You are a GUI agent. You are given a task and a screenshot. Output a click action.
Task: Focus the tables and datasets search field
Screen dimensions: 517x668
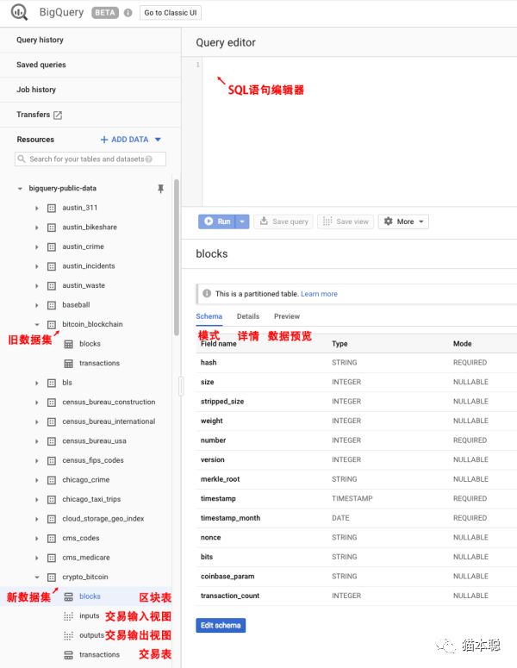point(90,159)
